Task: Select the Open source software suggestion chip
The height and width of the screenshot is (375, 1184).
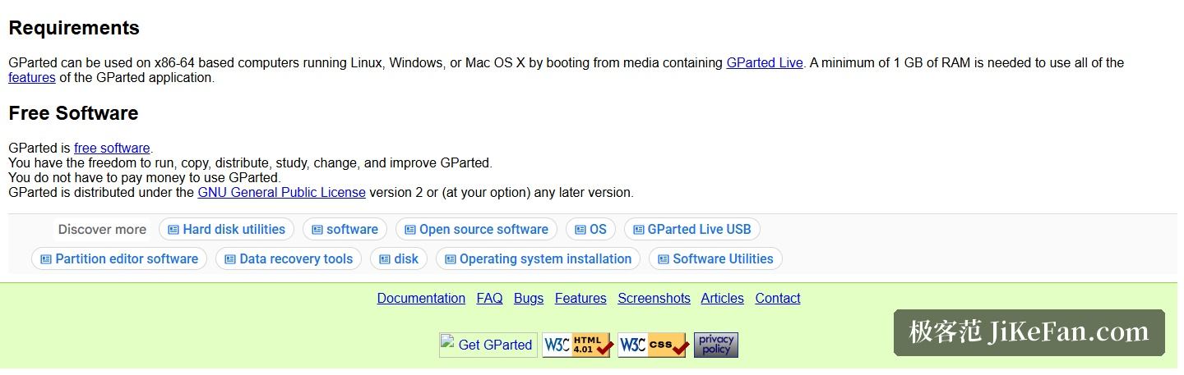Action: click(476, 230)
